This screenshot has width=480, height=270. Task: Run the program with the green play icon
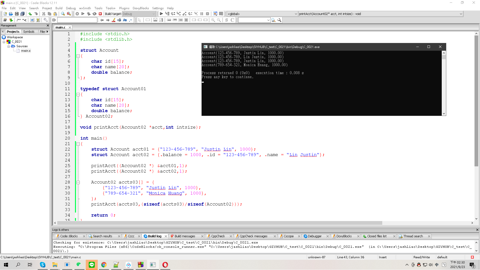(83, 14)
